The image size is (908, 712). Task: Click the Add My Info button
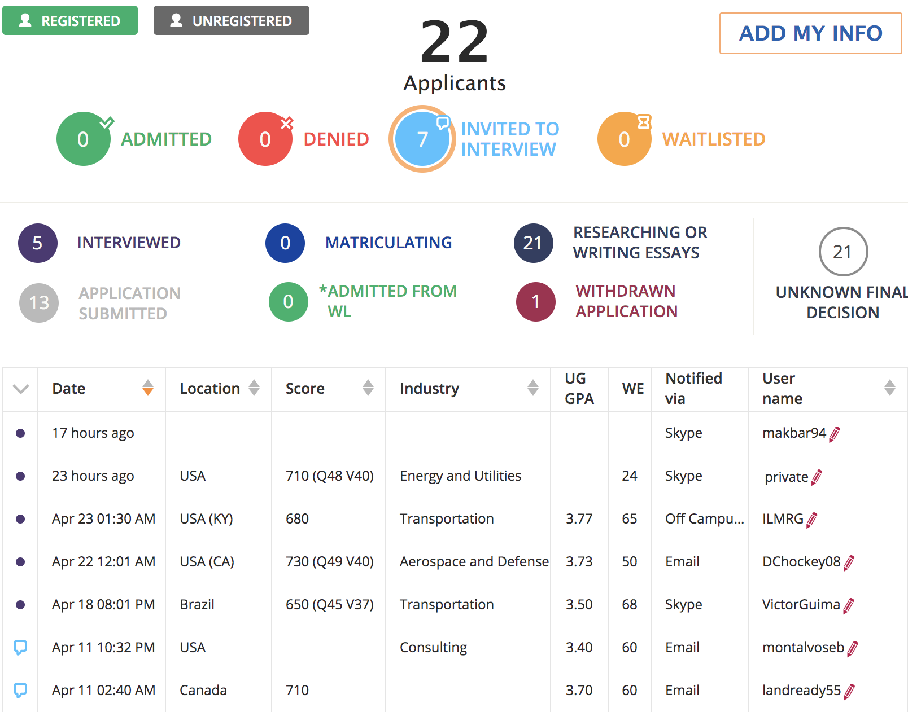[x=810, y=33]
